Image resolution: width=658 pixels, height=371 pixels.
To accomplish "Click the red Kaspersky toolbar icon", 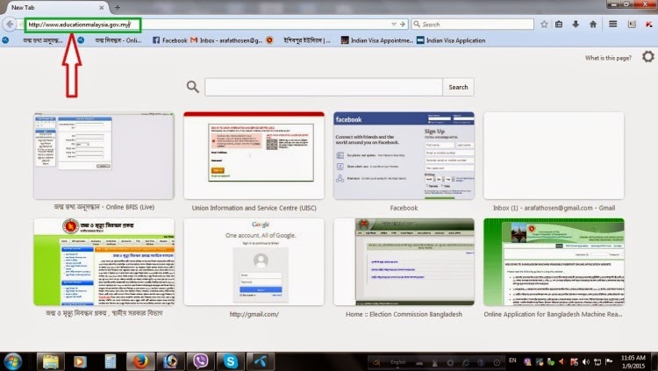I will [x=648, y=25].
